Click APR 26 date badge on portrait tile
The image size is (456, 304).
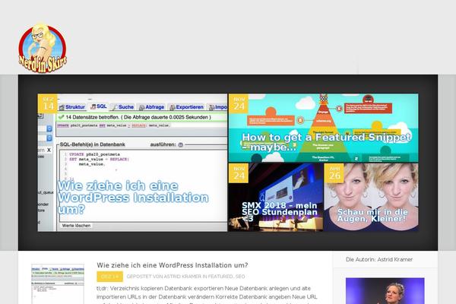point(334,173)
